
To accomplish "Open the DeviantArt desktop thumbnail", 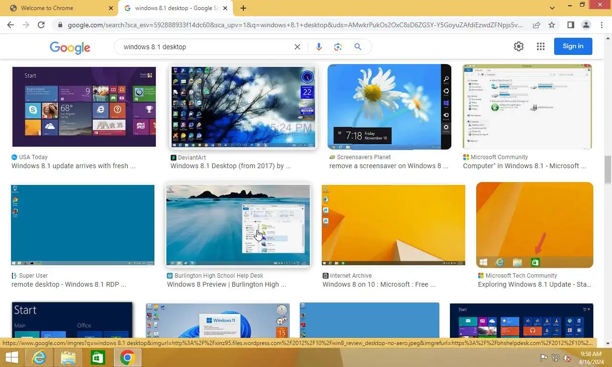I will click(x=243, y=107).
